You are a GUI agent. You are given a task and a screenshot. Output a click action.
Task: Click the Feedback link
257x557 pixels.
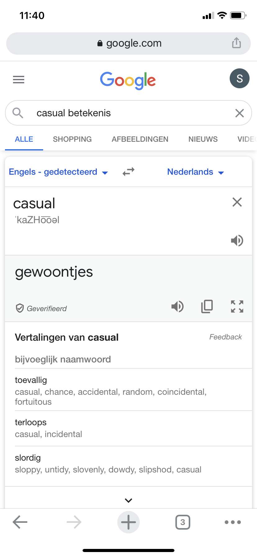click(x=225, y=337)
